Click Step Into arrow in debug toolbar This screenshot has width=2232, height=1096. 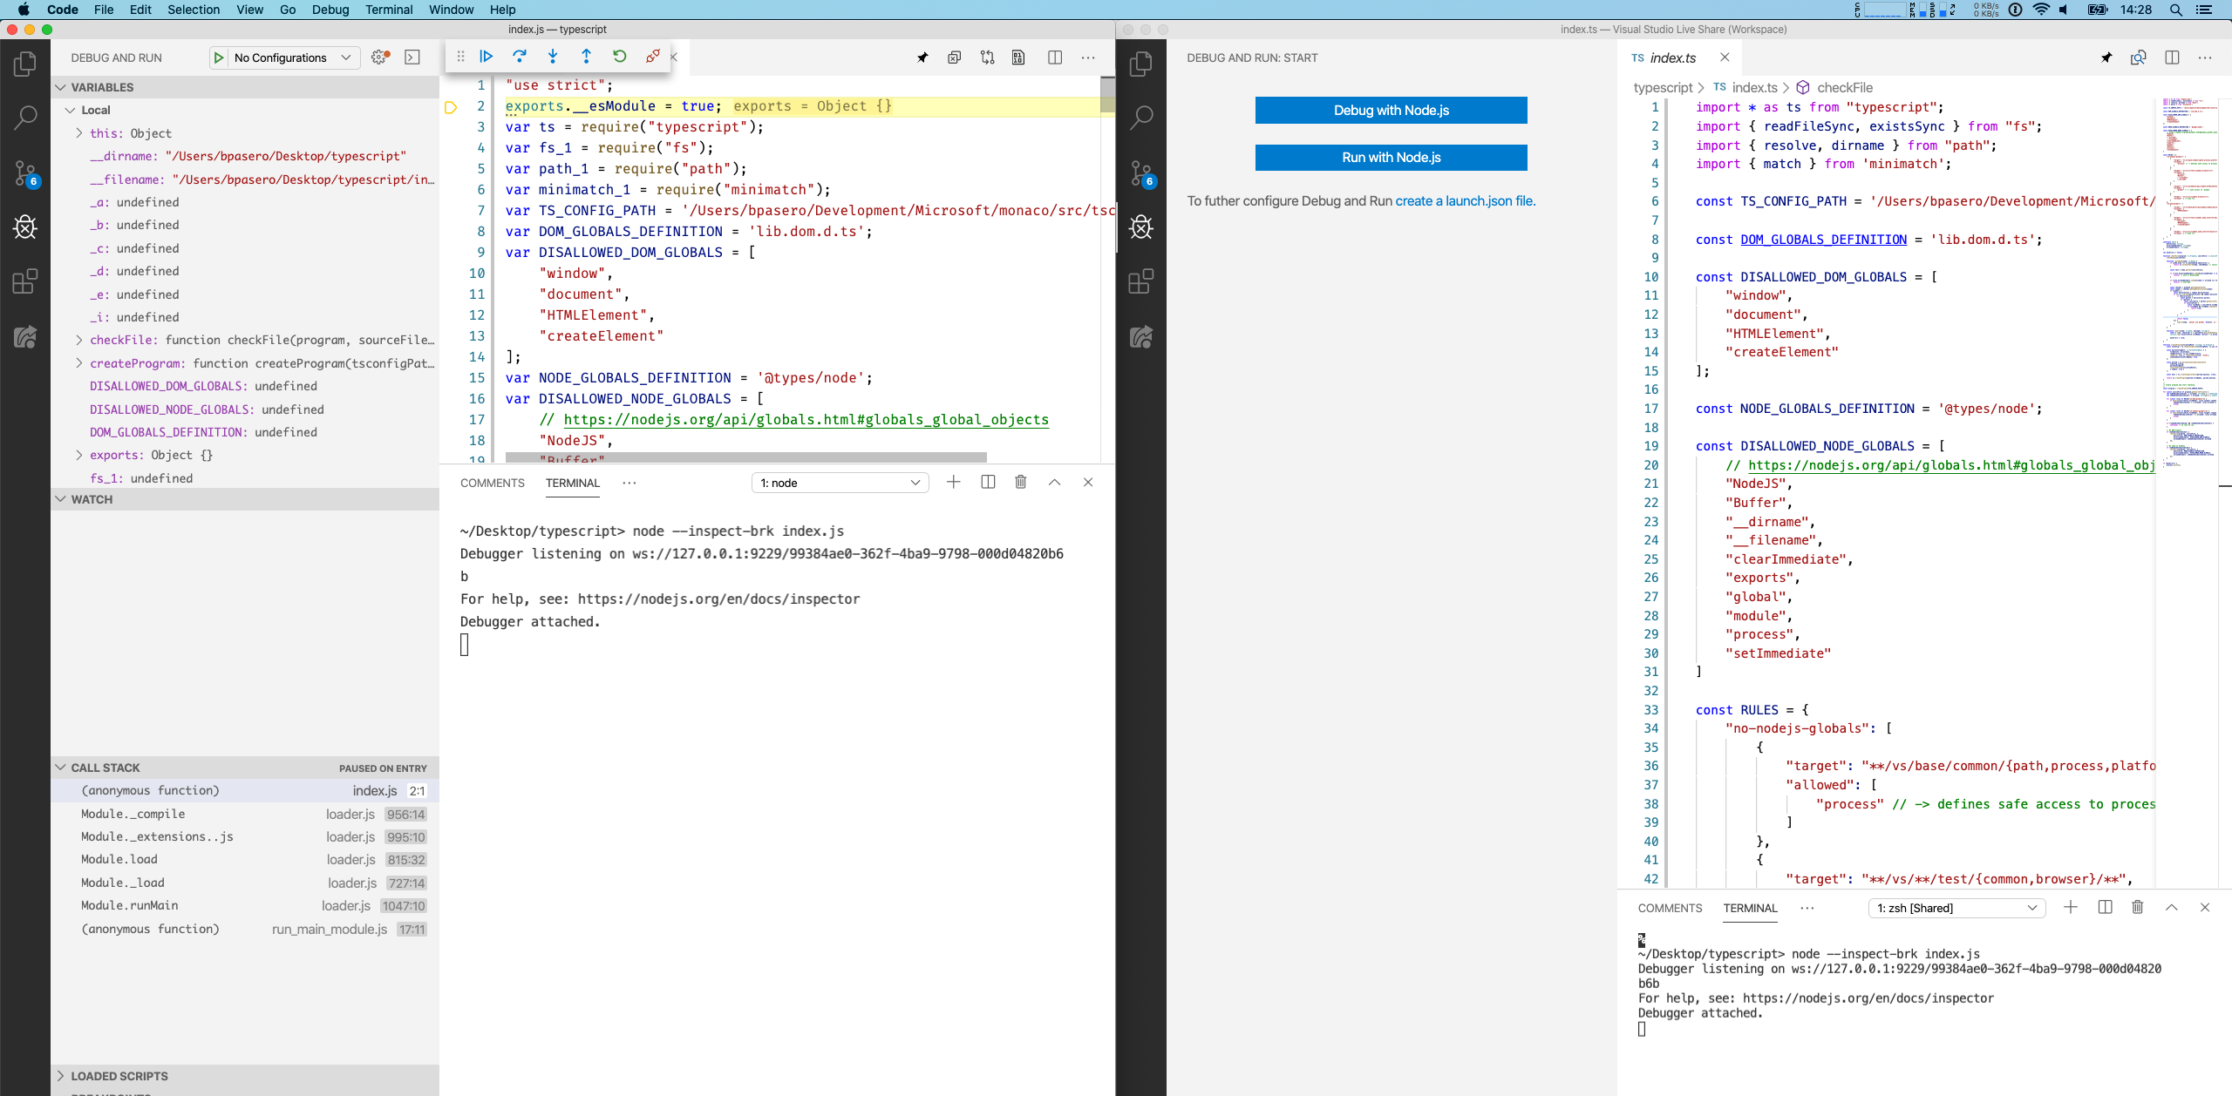553,57
